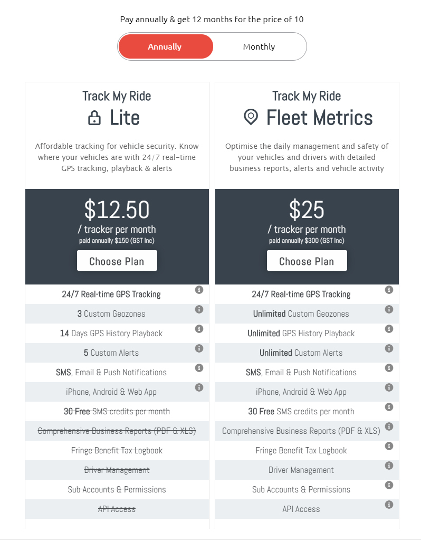Show info for Comprehensive Business Reports in Fleet Metrics
Screen dimensions: 421x541
[389, 426]
